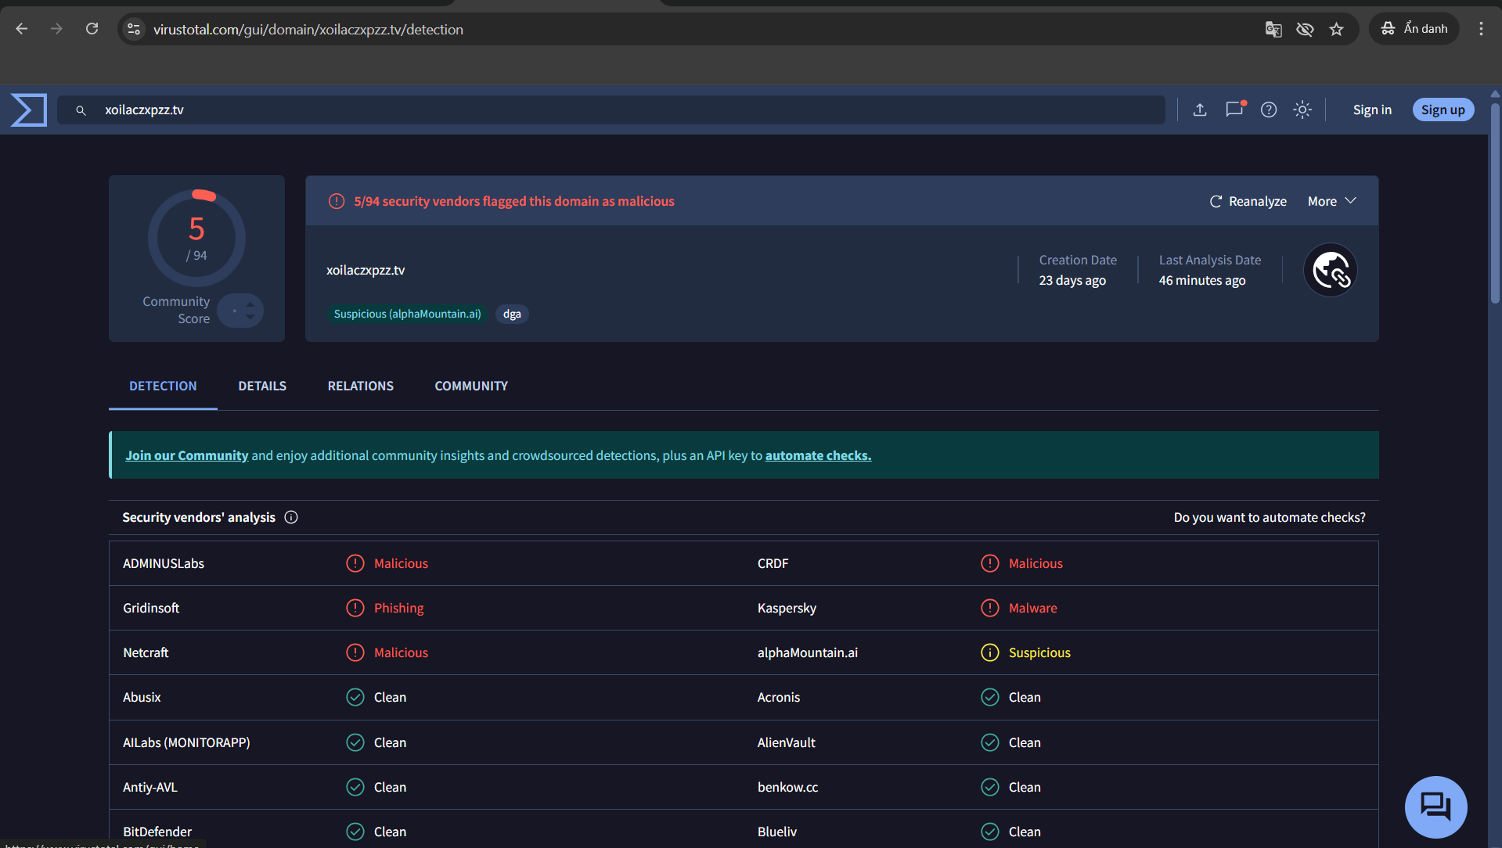Click the Antiy-AVL vendor name
The height and width of the screenshot is (848, 1502).
pos(150,787)
